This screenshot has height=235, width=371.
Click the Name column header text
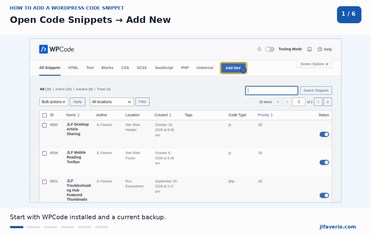[x=71, y=115]
